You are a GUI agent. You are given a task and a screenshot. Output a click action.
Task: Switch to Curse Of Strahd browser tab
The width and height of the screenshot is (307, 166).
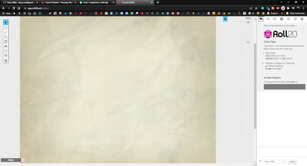(x=58, y=3)
